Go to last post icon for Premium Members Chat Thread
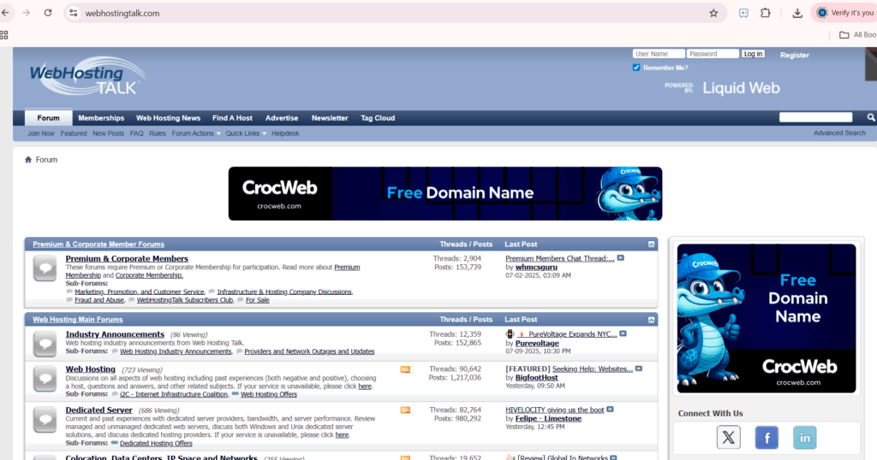 620,258
